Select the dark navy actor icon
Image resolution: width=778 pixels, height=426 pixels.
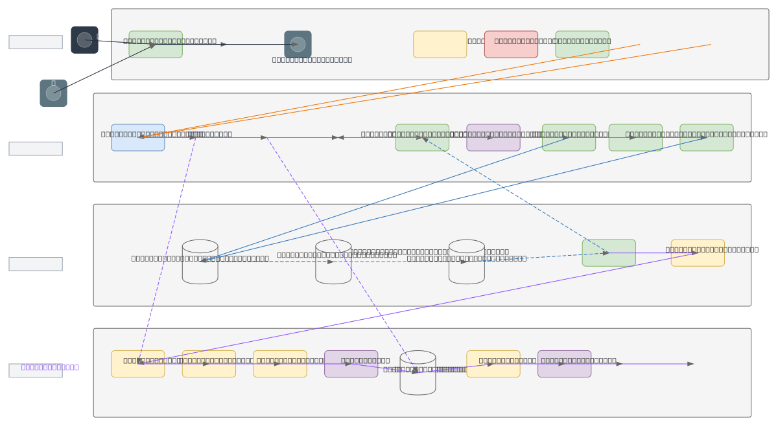pyautogui.click(x=84, y=40)
